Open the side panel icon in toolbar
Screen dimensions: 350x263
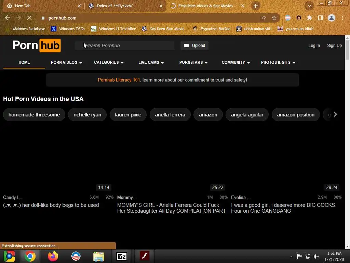(321, 18)
